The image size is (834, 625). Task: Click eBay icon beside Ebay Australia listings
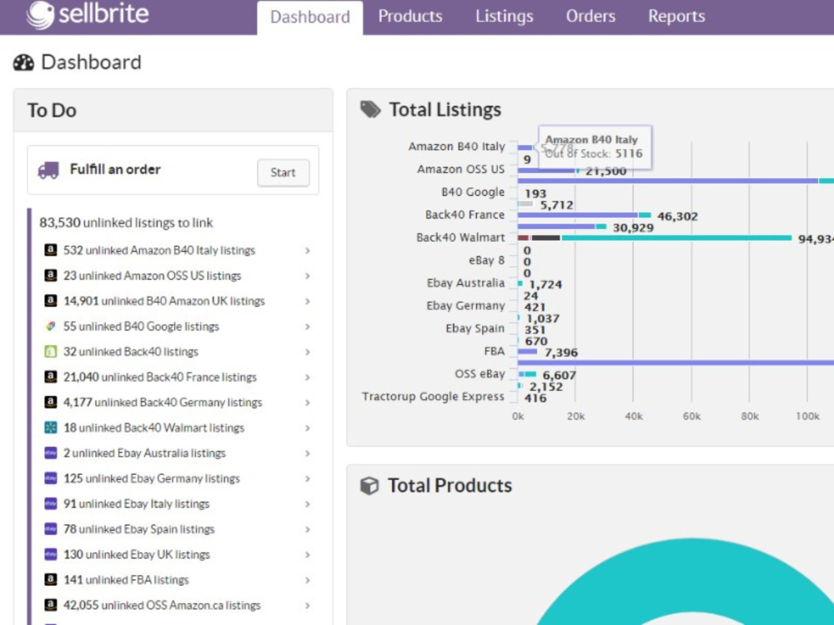[51, 452]
